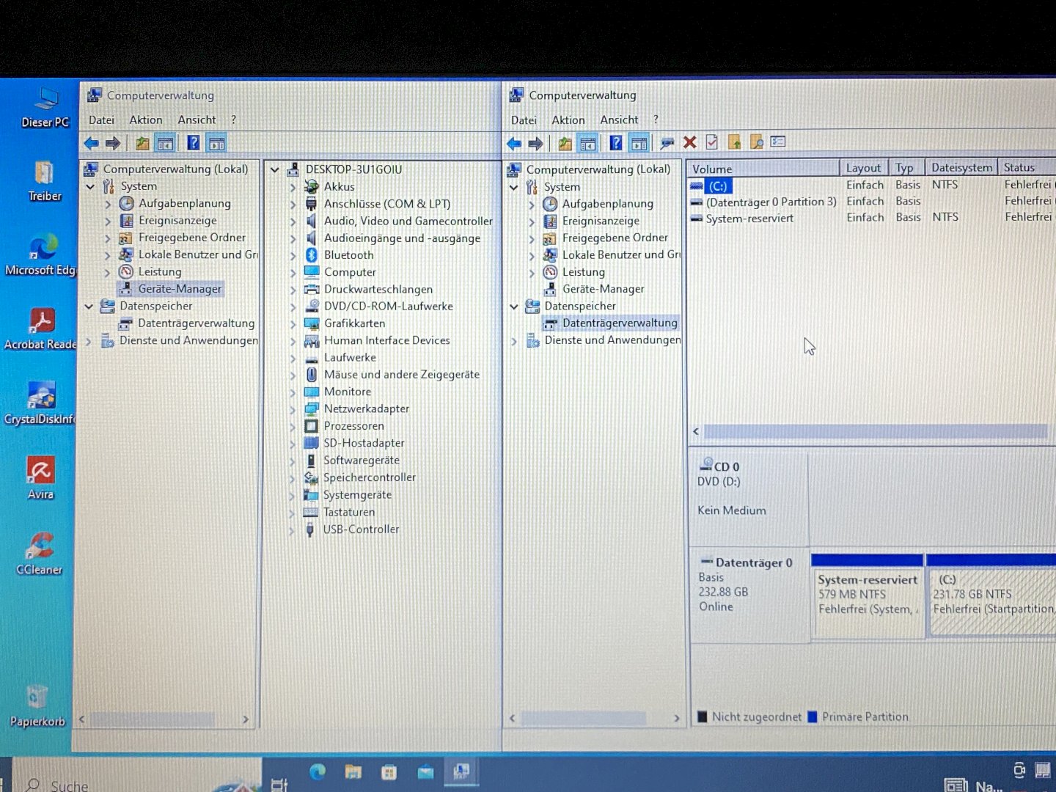This screenshot has height=792, width=1056.
Task: Select Ereignisanzeige in right window tree
Action: pos(600,221)
